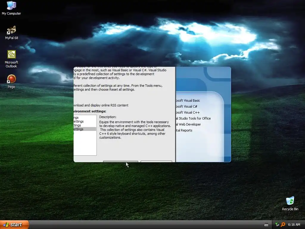Select the highlighted 'ettings' row in the list
Screen dimensions: 305x229
point(85,129)
